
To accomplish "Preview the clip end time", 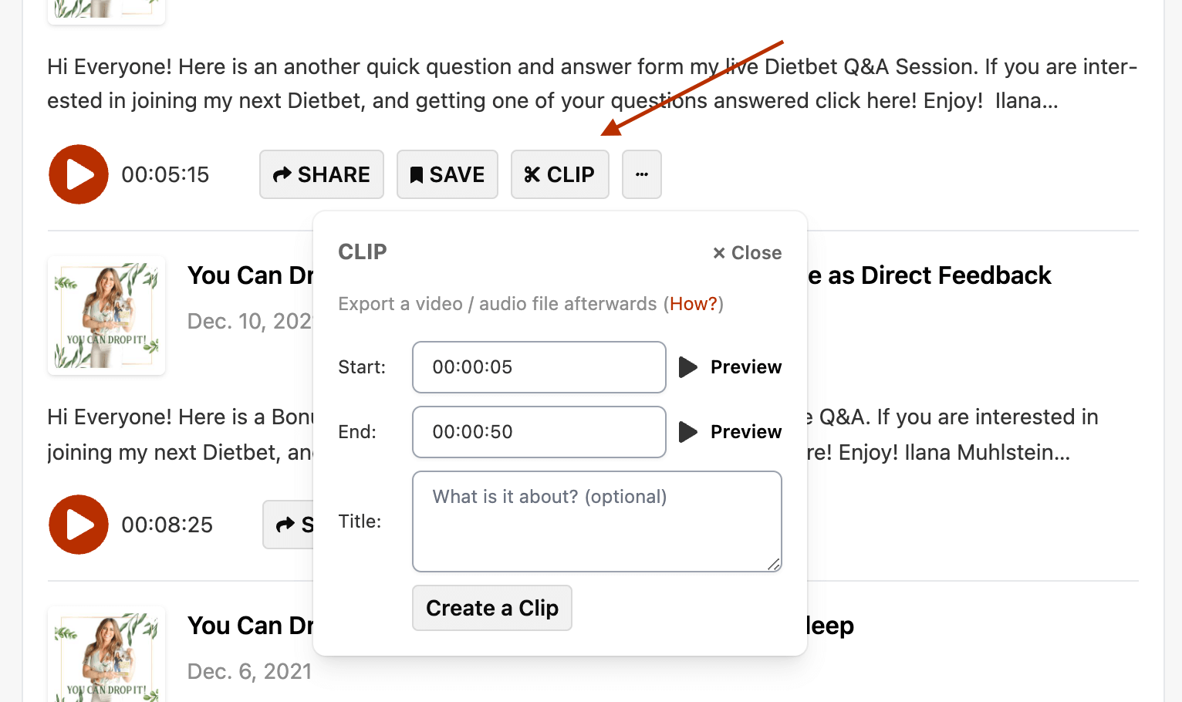I will (x=730, y=432).
